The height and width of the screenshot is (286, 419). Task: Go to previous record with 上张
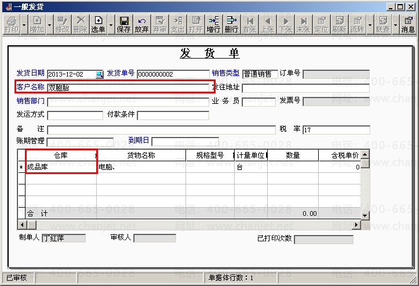[x=268, y=24]
